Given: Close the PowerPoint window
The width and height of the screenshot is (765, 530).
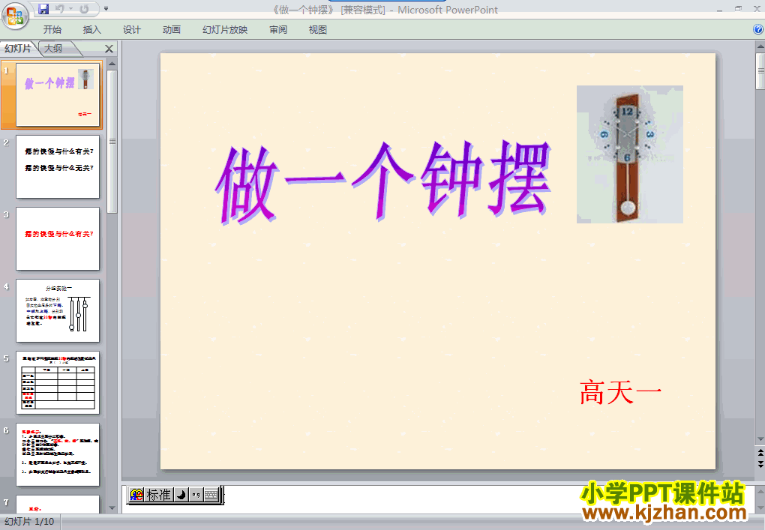Looking at the screenshot, I should pyautogui.click(x=757, y=9).
